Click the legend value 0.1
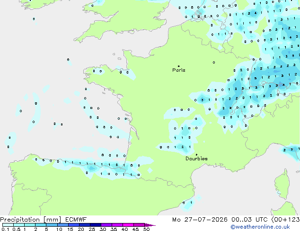The image size is (300, 231). pos(5,229)
